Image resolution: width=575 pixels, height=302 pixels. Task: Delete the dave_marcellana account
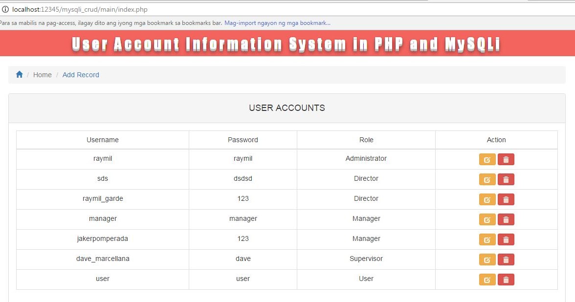[506, 259]
